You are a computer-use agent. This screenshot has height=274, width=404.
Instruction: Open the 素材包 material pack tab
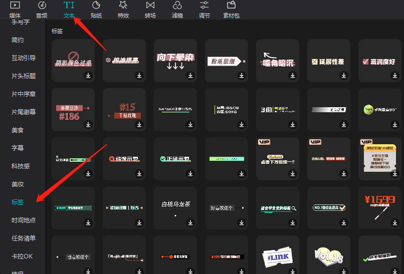click(x=231, y=10)
